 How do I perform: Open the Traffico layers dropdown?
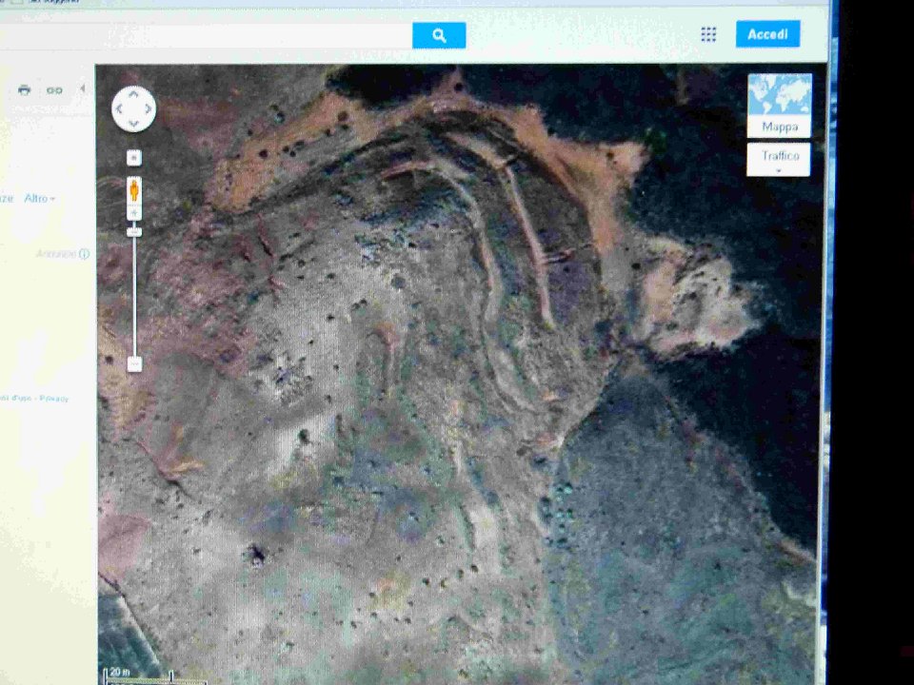coord(779,160)
